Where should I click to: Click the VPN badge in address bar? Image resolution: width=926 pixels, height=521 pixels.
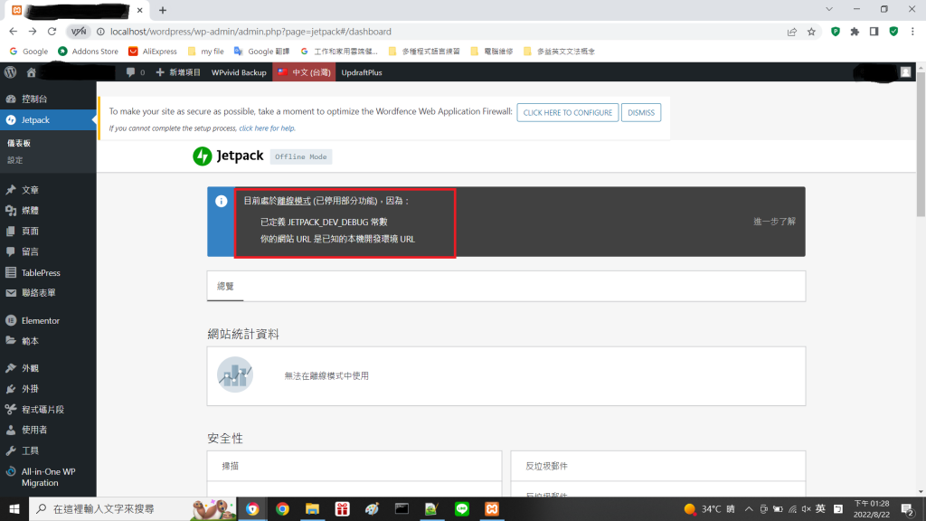pyautogui.click(x=79, y=32)
